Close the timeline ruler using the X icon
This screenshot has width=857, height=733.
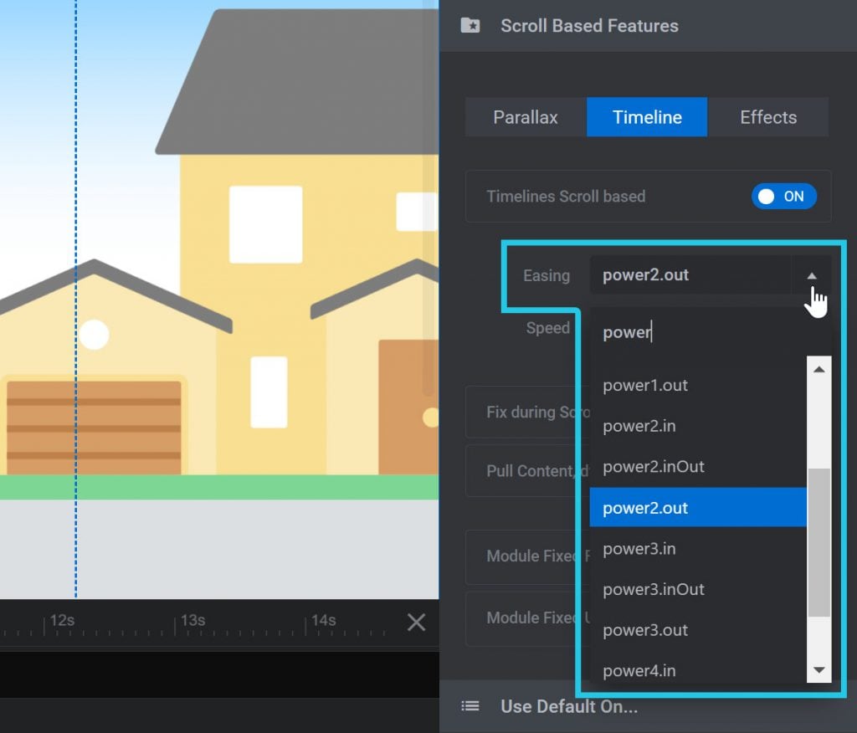tap(416, 622)
